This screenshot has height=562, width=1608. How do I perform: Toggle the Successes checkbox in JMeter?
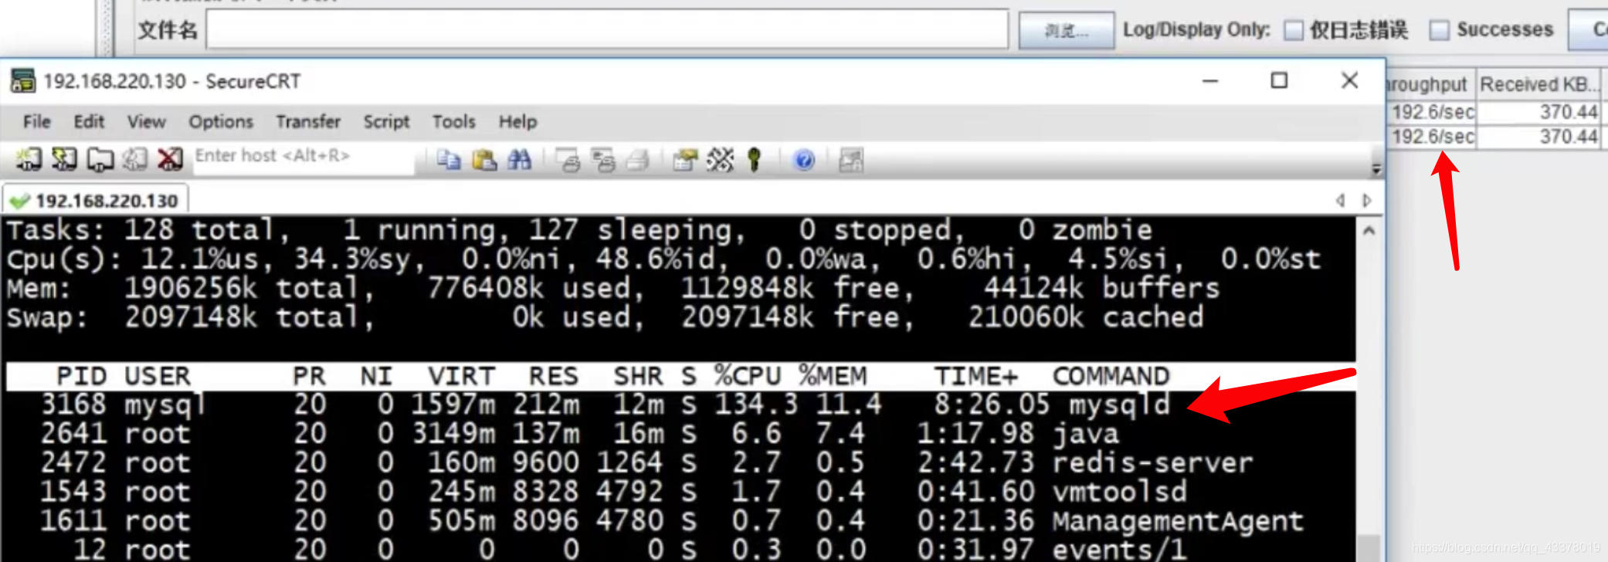coord(1439,30)
